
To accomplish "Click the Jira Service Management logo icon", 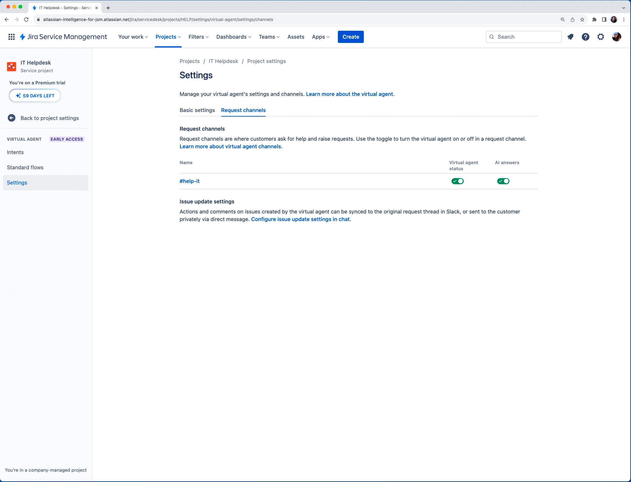I will (23, 37).
